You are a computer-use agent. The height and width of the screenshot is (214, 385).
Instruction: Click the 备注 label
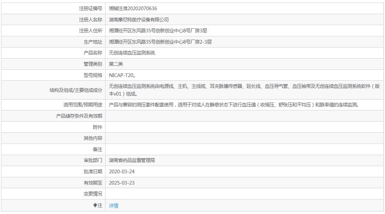pos(98,149)
